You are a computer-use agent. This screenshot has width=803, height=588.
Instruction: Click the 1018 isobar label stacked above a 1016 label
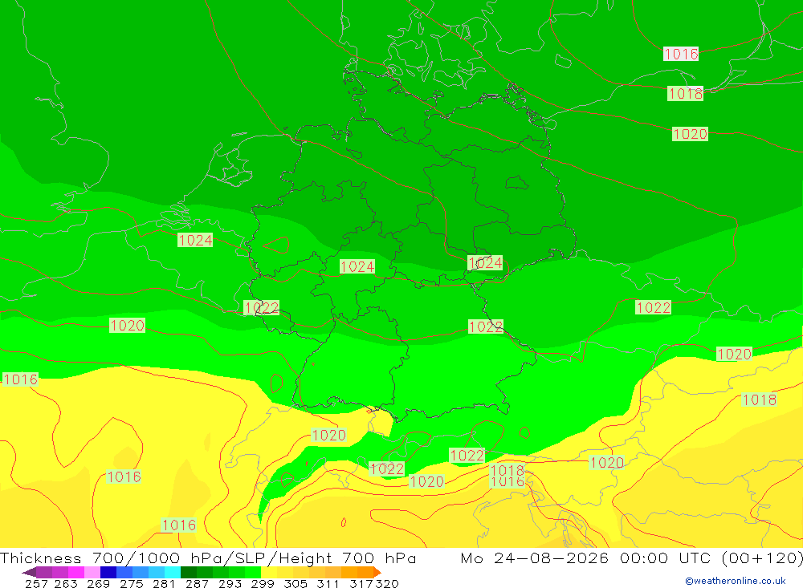[507, 470]
